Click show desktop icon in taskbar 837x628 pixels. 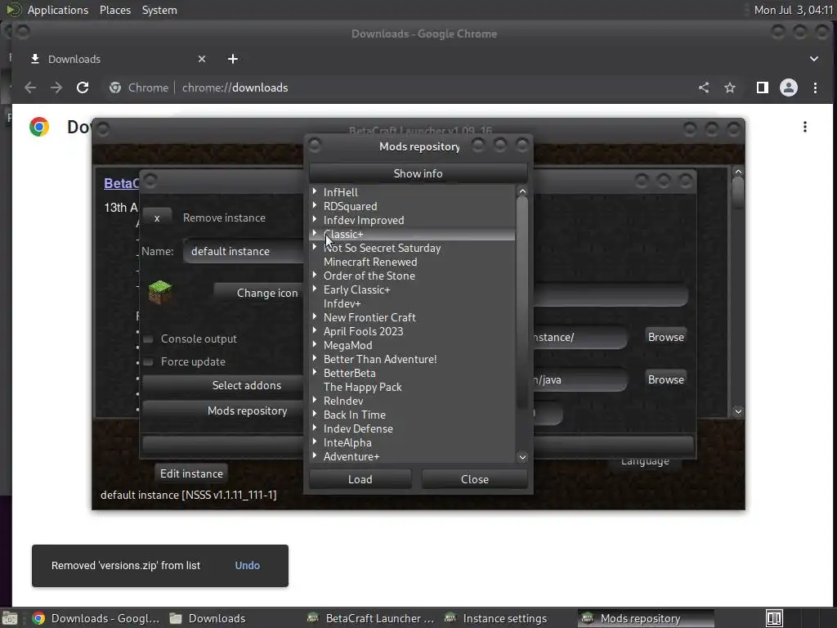(x=10, y=618)
